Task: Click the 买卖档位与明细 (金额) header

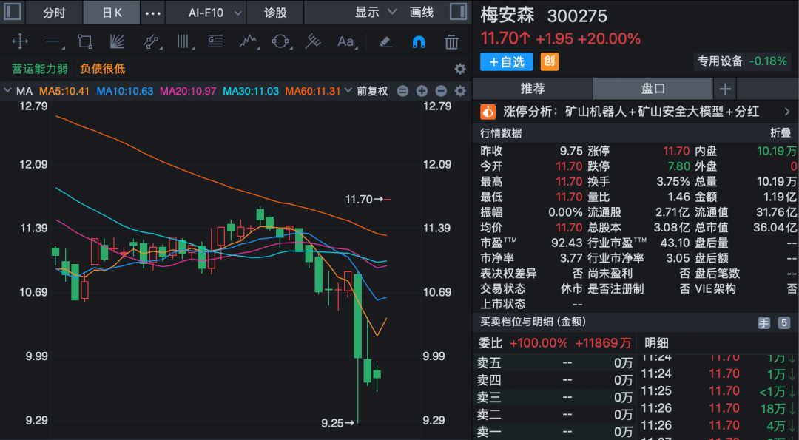Action: (x=533, y=322)
